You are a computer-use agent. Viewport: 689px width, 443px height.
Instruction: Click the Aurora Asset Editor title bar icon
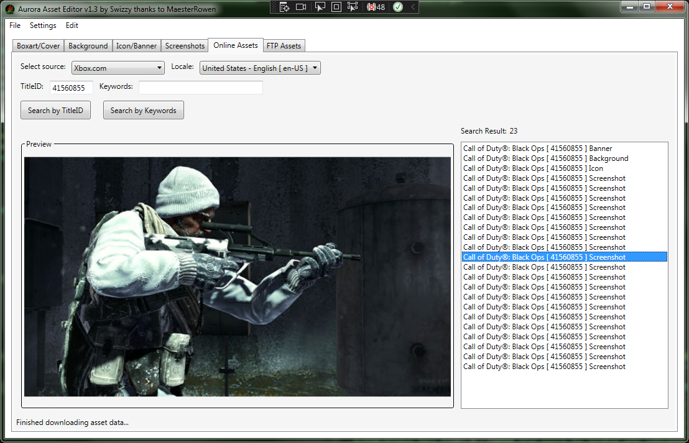pos(10,8)
